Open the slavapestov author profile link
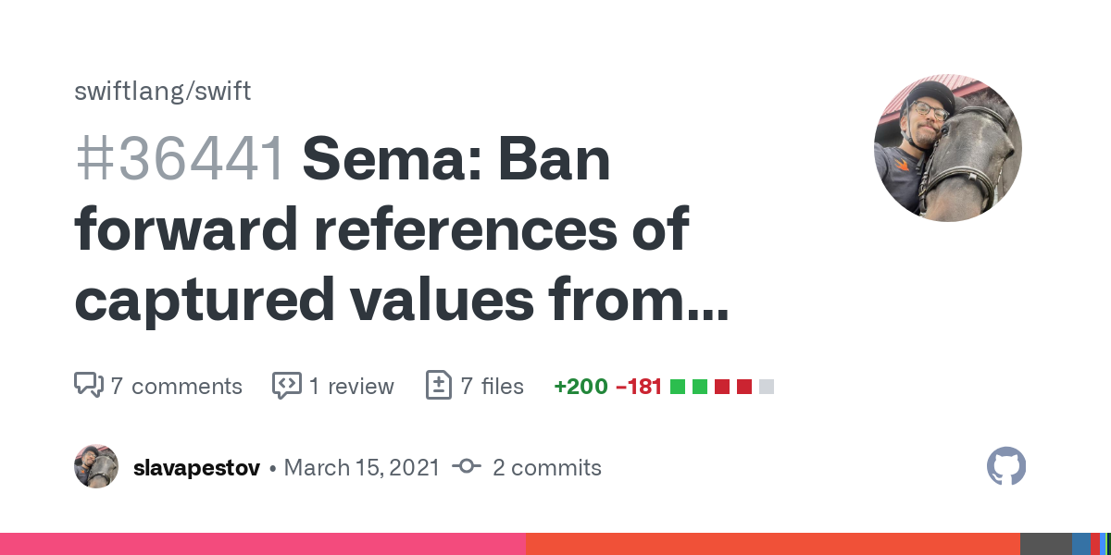The height and width of the screenshot is (555, 1111). click(195, 467)
